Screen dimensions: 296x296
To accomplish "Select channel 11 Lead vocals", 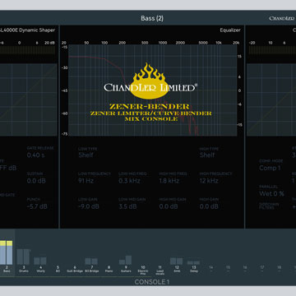I will coord(160,270).
